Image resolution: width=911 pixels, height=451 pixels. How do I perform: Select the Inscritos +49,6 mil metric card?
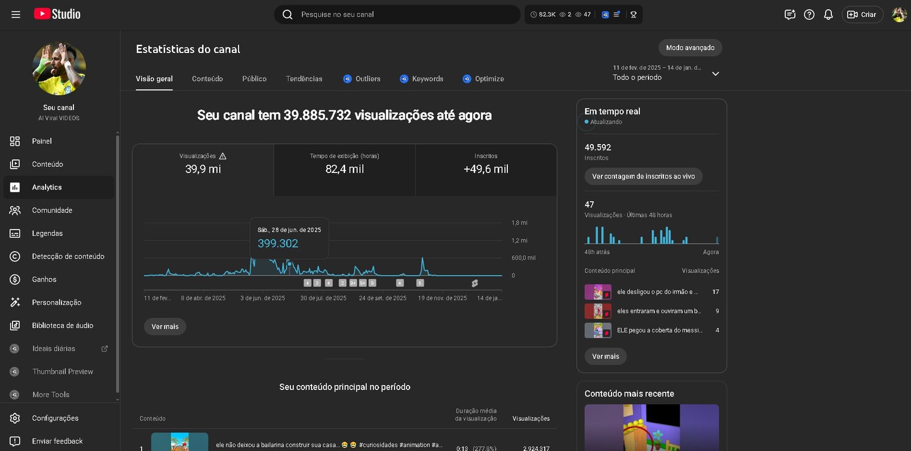486,170
